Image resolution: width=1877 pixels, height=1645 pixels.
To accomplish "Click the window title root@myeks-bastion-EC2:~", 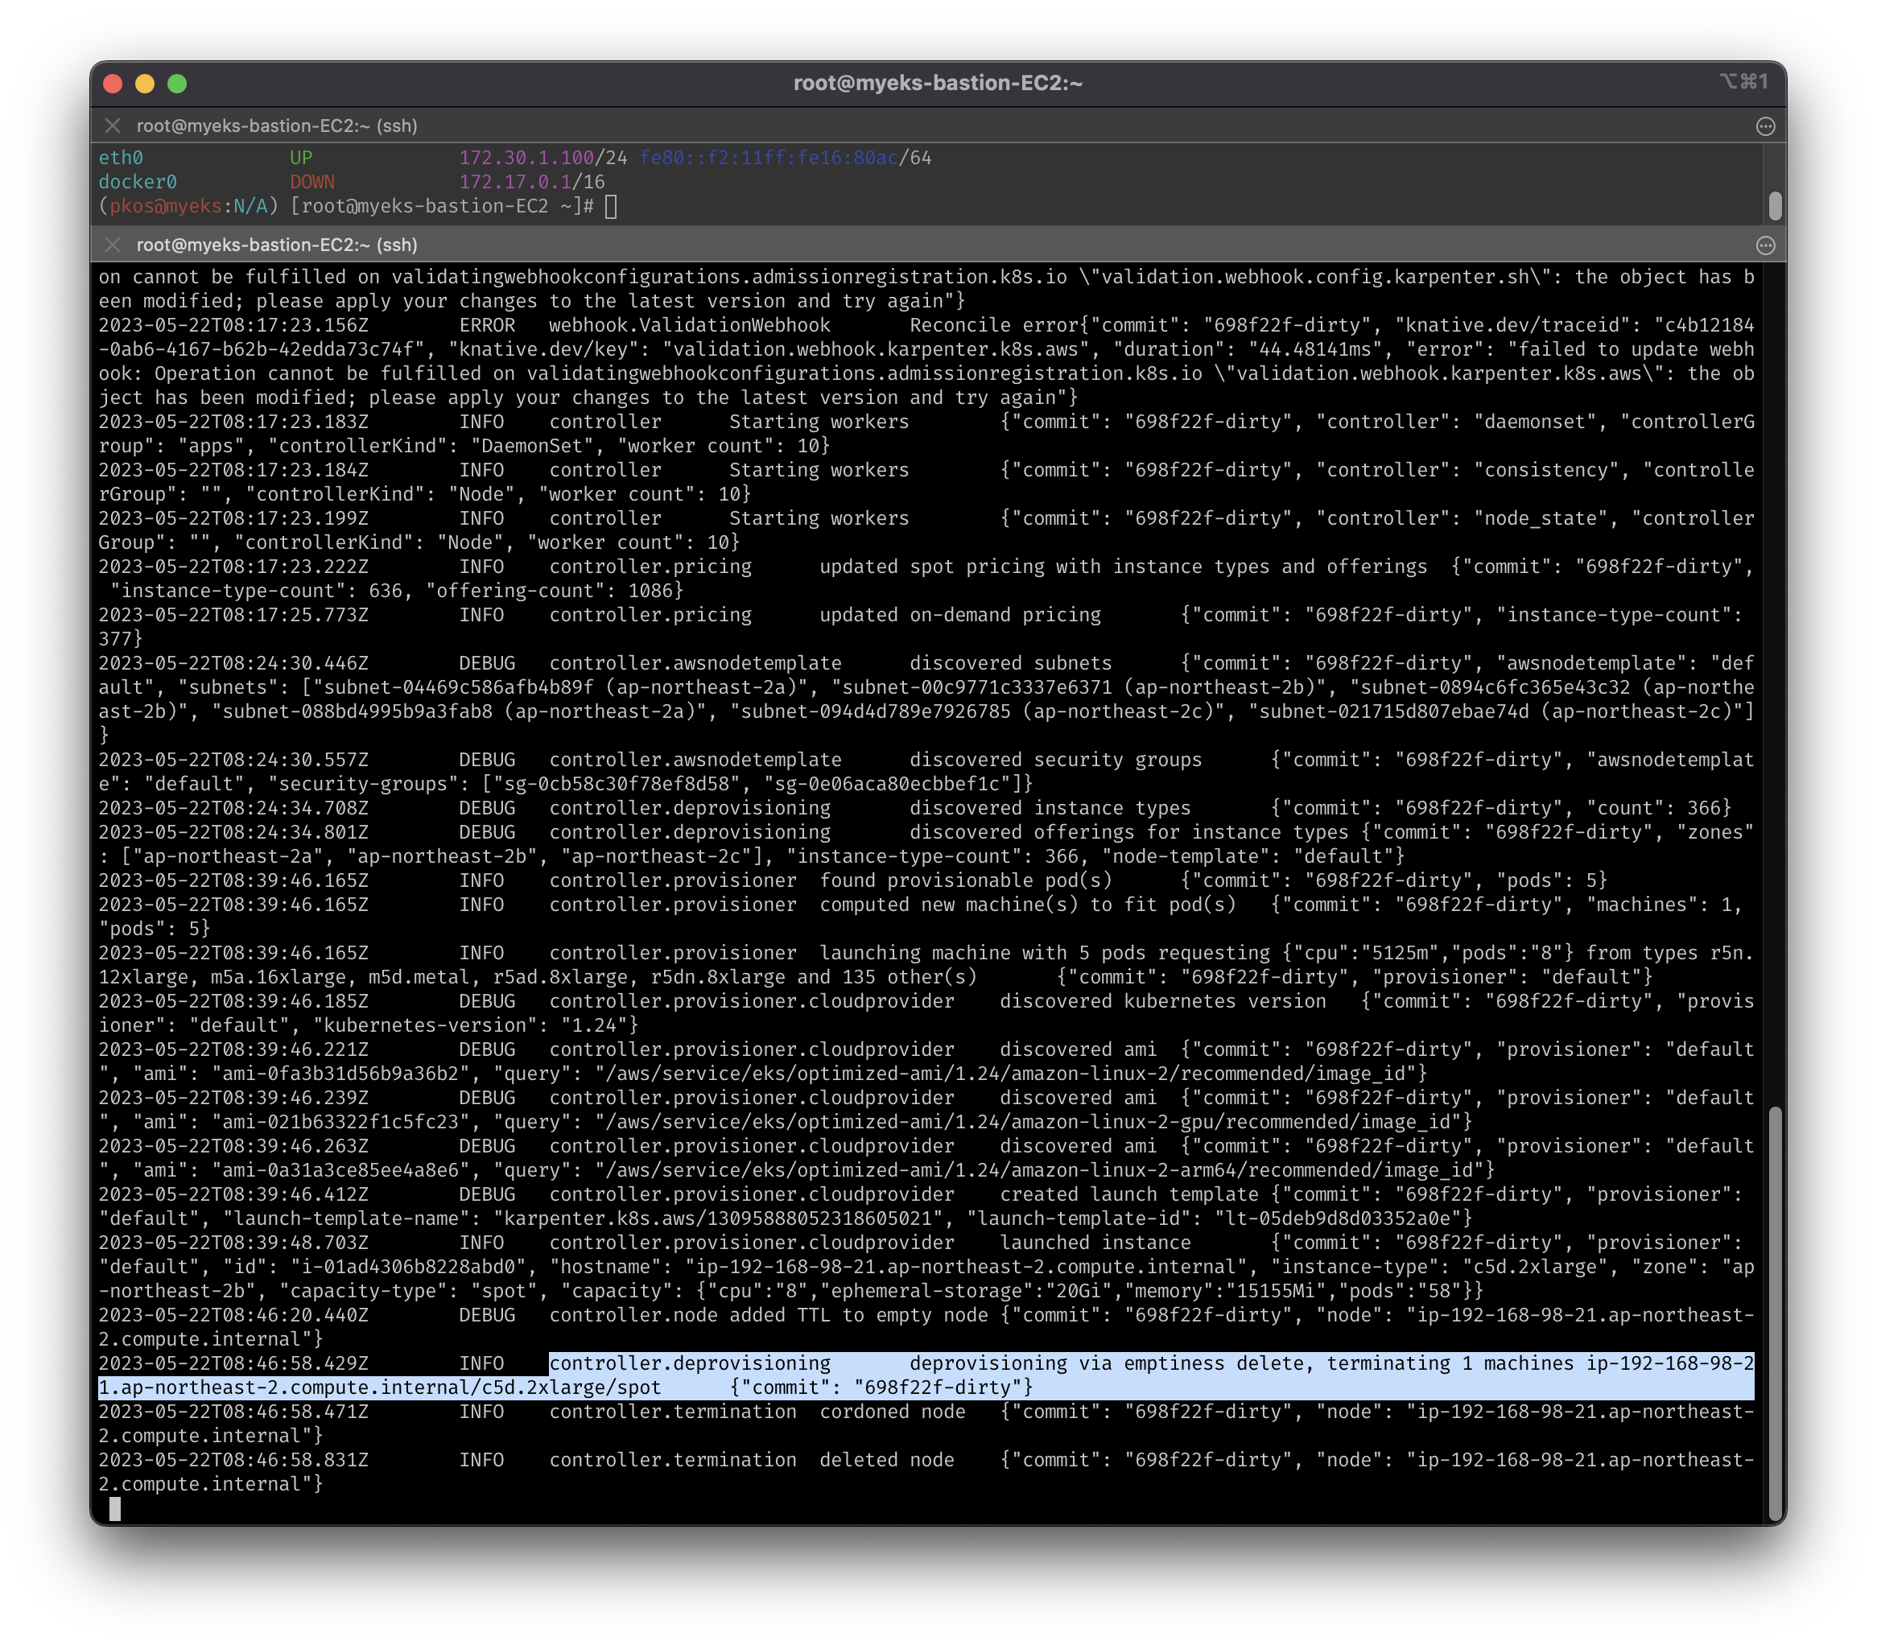I will (x=938, y=84).
